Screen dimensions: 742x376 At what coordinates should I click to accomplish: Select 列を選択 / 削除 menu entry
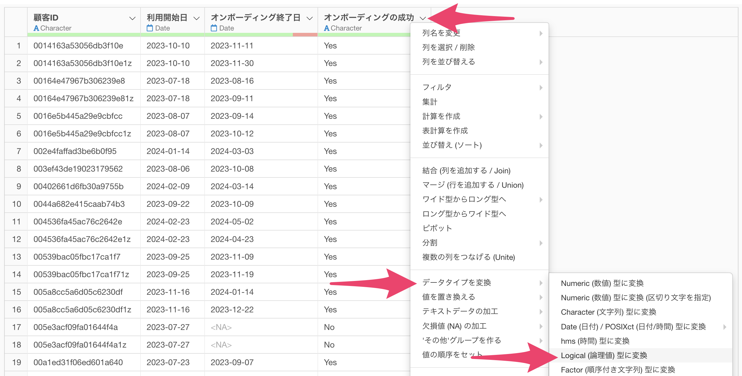tap(479, 47)
